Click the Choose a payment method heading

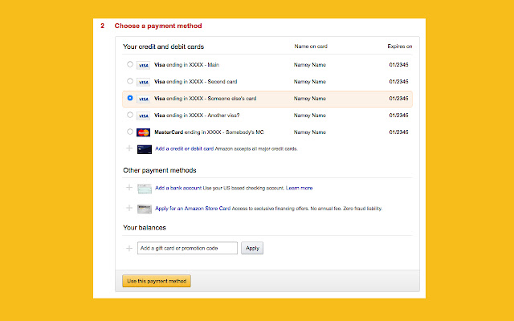[x=158, y=26]
